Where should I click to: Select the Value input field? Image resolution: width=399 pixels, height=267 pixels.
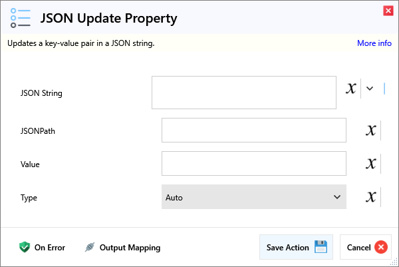pyautogui.click(x=253, y=164)
